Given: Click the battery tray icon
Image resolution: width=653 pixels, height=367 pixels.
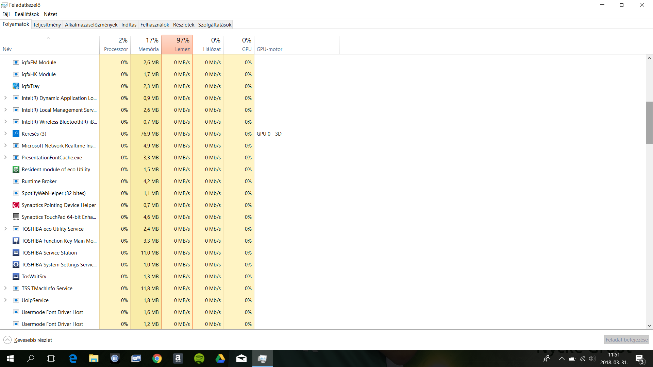Looking at the screenshot, I should (572, 359).
